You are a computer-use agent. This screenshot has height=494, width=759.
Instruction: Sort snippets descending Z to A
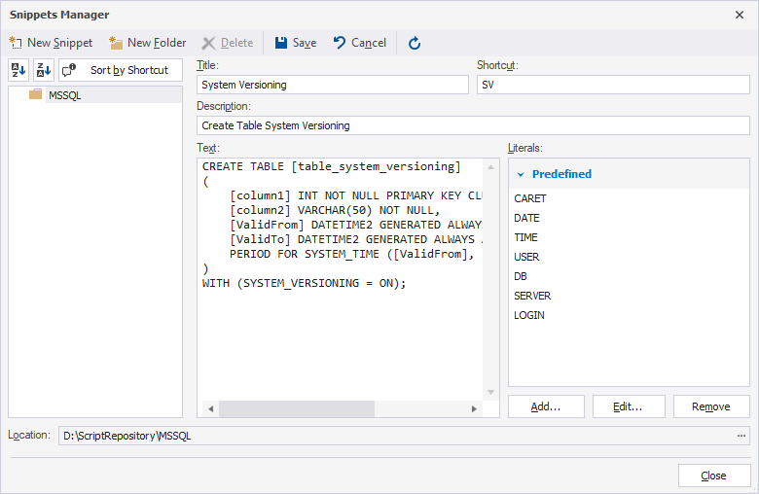pyautogui.click(x=44, y=70)
